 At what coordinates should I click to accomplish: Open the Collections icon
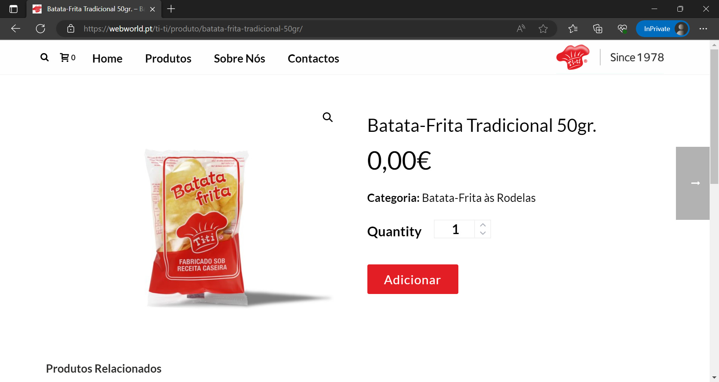coord(598,29)
